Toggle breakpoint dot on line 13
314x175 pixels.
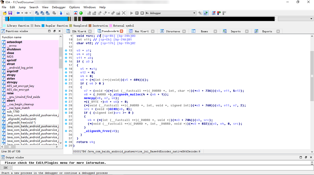coord(66,50)
